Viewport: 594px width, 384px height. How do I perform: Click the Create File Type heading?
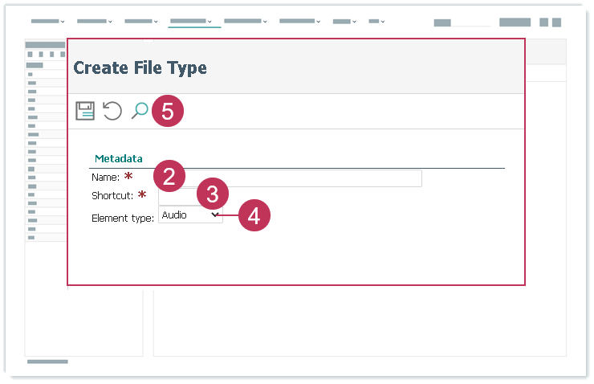(140, 67)
